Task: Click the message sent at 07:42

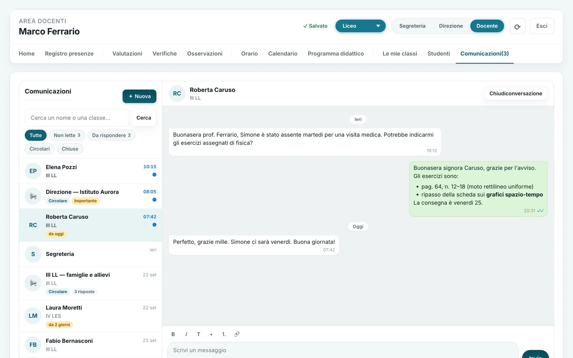Action: coord(254,245)
